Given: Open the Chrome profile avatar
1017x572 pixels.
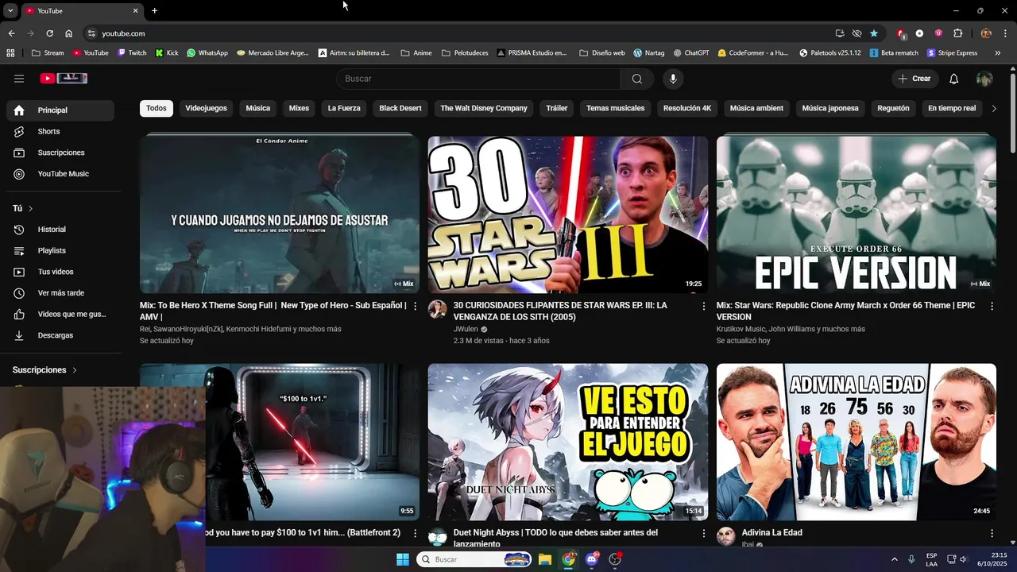Looking at the screenshot, I should point(986,33).
